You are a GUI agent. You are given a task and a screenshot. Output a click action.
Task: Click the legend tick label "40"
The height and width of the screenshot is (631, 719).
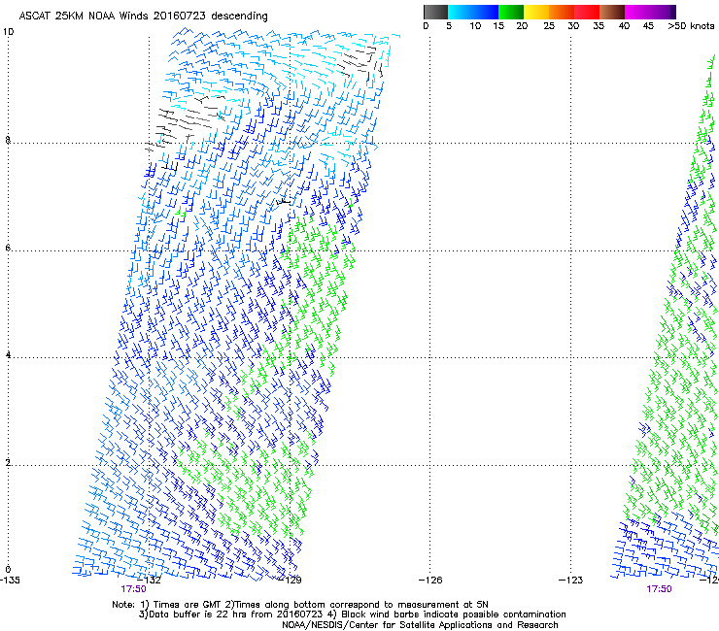[x=624, y=26]
